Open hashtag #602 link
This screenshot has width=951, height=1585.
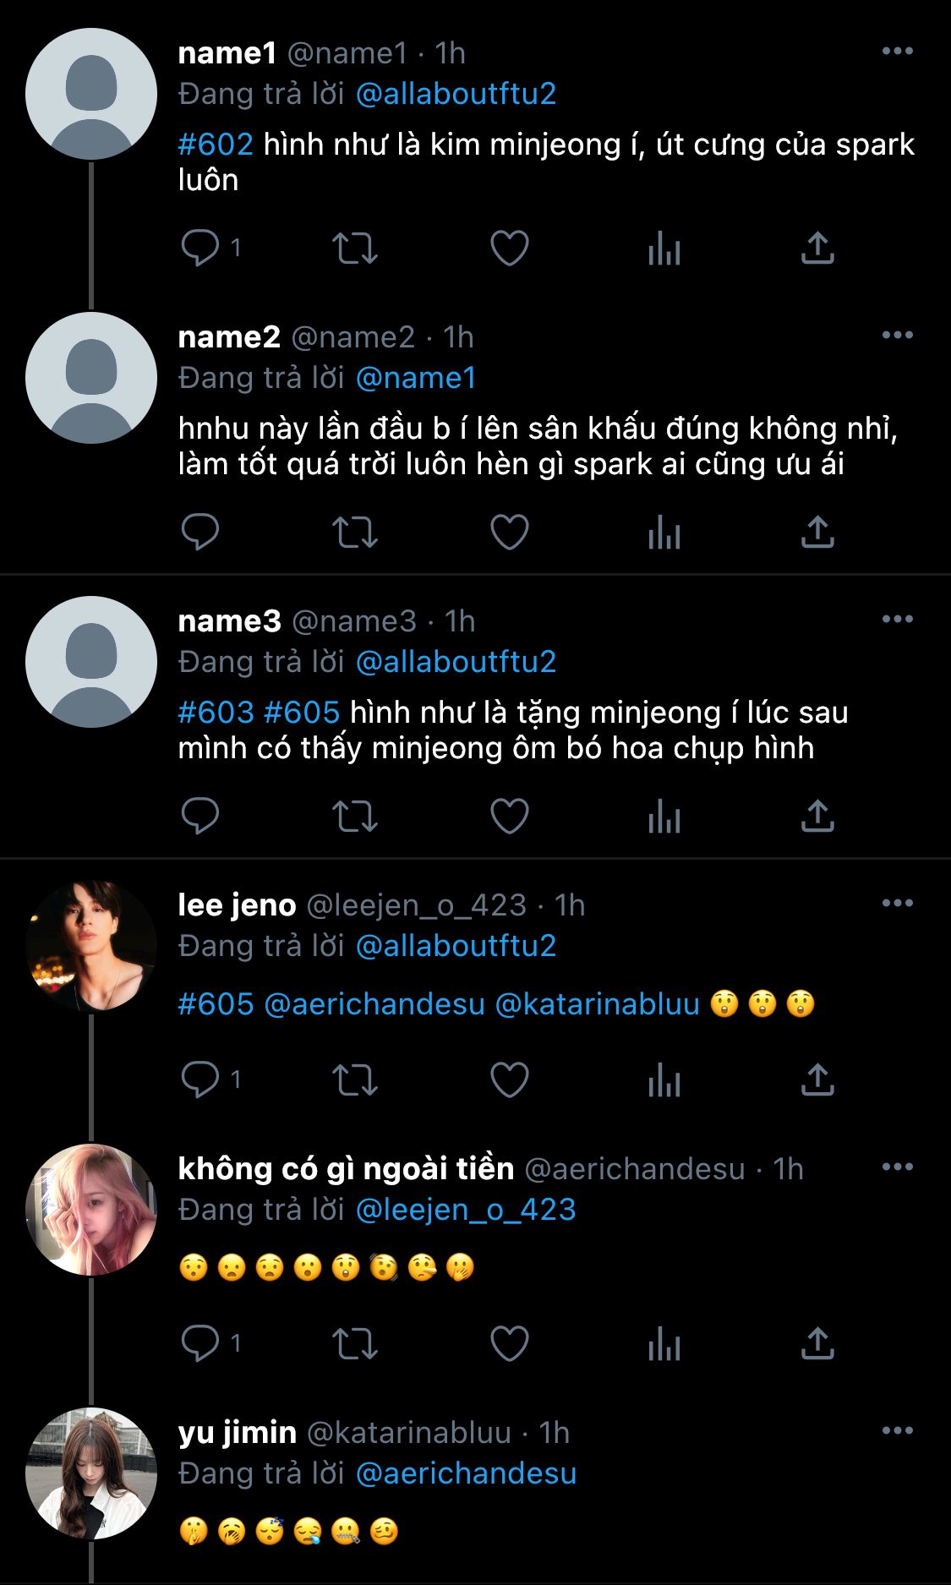(216, 145)
